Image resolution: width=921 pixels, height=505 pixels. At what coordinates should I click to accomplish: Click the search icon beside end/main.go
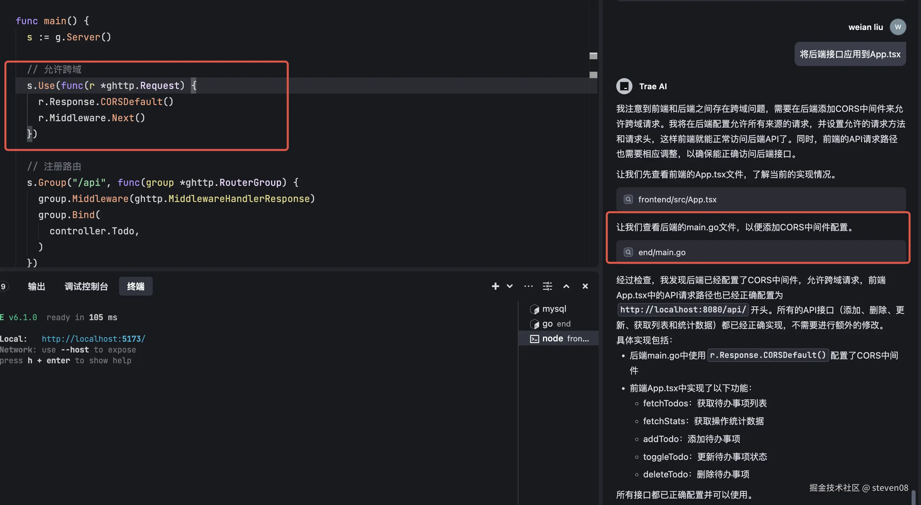tap(628, 252)
